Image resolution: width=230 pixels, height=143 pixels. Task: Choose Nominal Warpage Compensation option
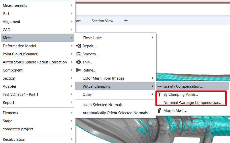tap(192, 103)
